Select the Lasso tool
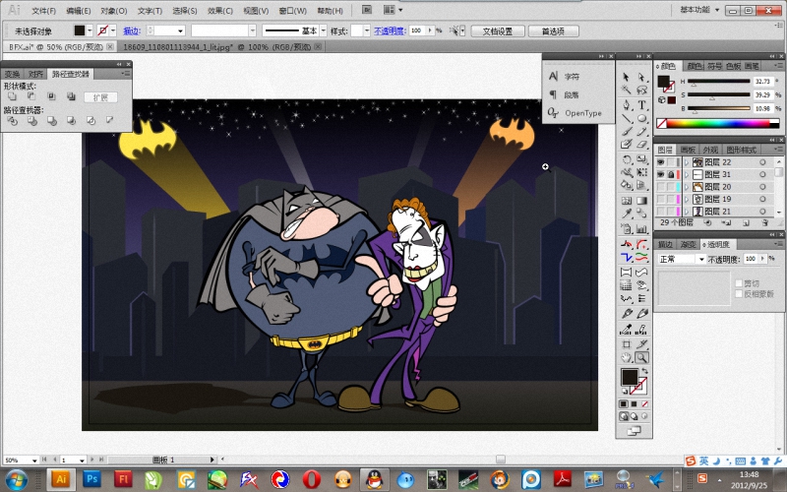Viewport: 787px width, 492px height. (641, 90)
